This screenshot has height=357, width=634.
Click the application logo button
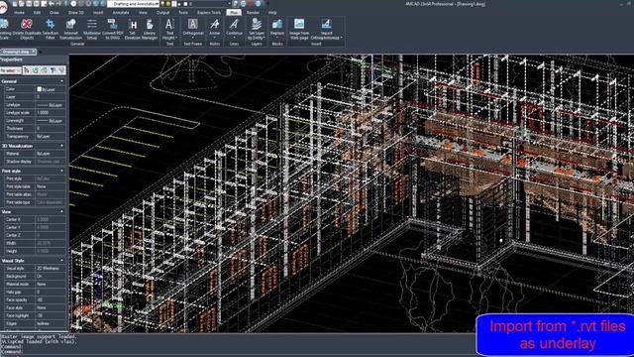[4, 7]
